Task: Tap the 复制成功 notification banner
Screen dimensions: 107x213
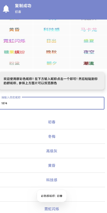Action: coord(54,10)
